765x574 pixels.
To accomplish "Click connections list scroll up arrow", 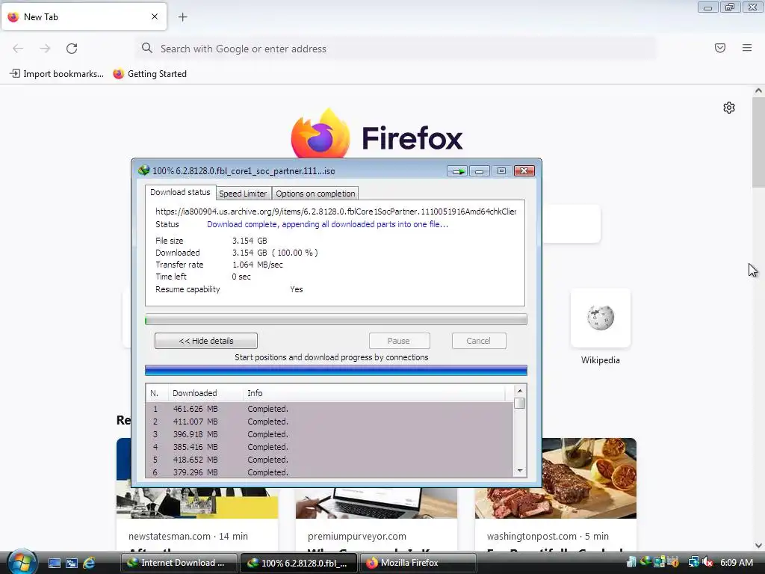I will [x=520, y=391].
